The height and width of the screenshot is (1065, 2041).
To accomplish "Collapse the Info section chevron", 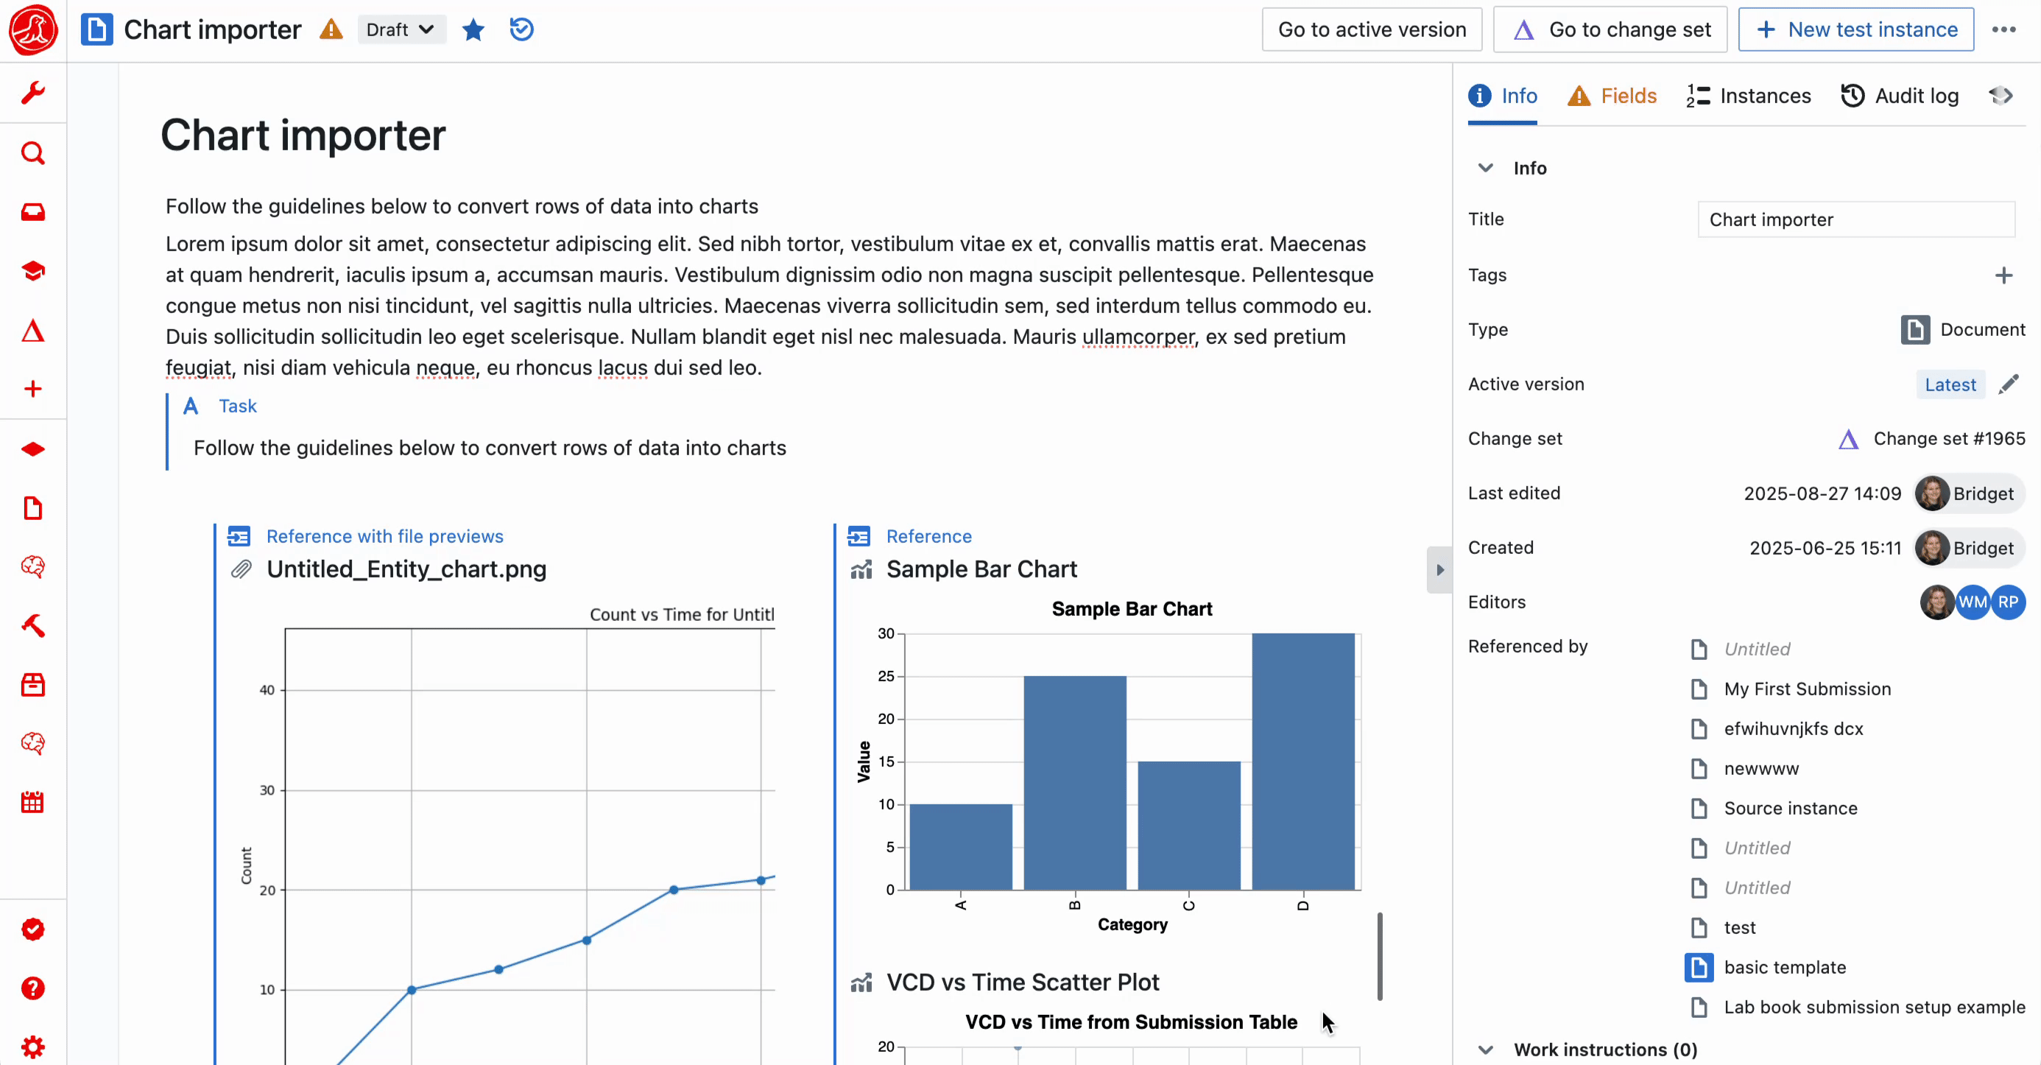I will point(1486,168).
